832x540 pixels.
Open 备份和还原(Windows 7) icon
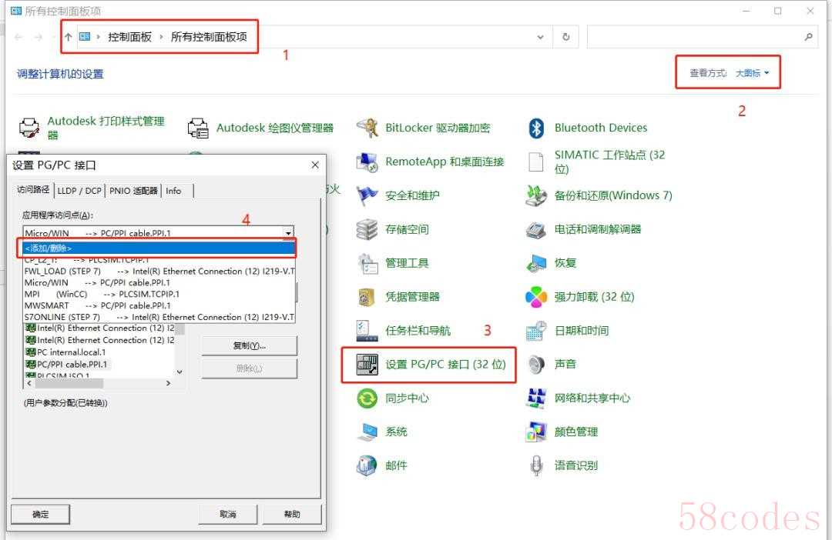pyautogui.click(x=536, y=195)
